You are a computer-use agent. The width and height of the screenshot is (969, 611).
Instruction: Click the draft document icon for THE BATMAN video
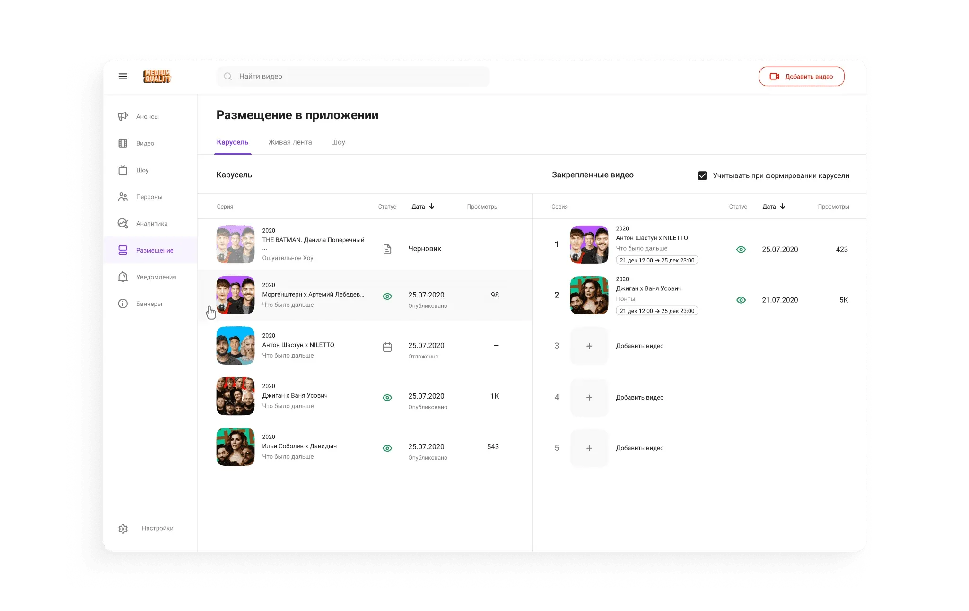point(388,248)
